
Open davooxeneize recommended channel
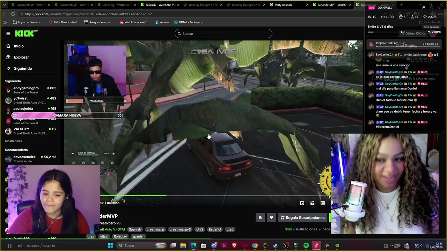(31, 159)
